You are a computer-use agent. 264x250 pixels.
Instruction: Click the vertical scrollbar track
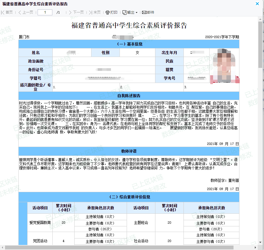261,133
